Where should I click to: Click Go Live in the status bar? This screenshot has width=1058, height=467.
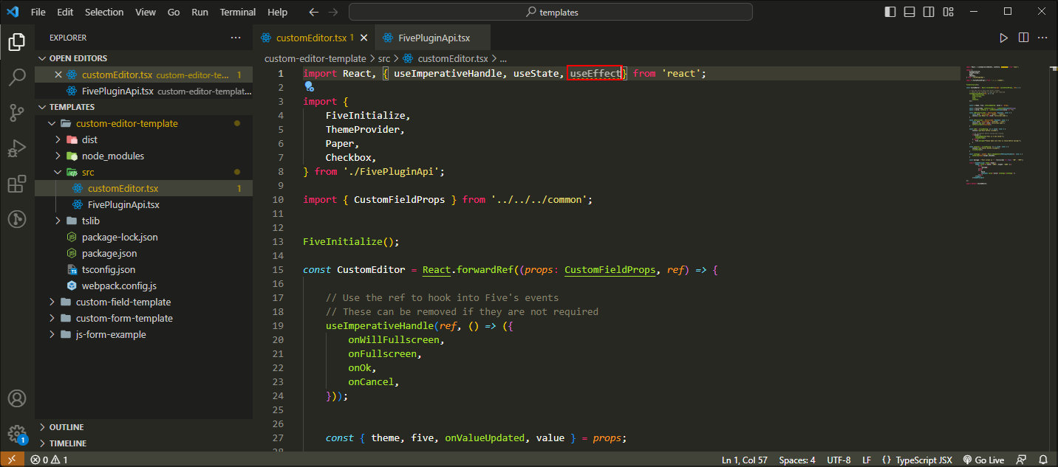point(983,459)
